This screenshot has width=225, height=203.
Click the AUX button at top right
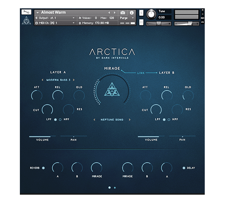coord(202,18)
